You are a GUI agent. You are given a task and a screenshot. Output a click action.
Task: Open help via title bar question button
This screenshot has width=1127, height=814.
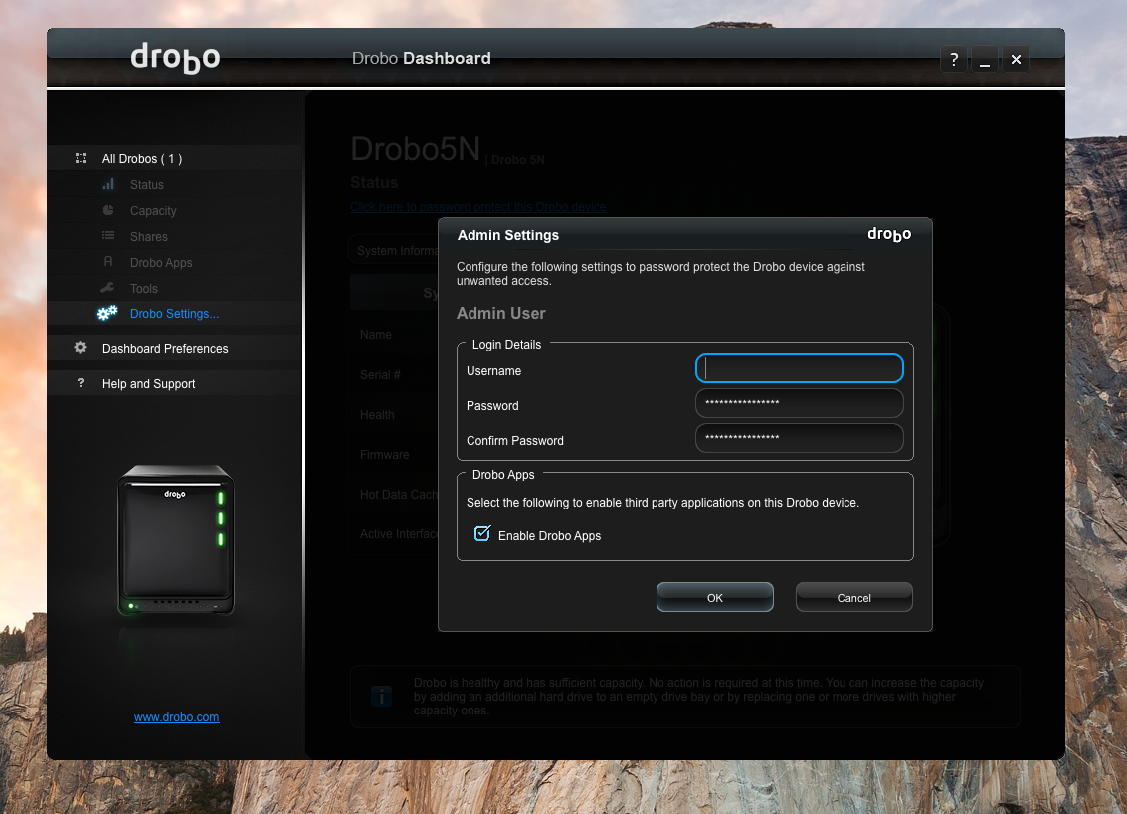[x=953, y=60]
